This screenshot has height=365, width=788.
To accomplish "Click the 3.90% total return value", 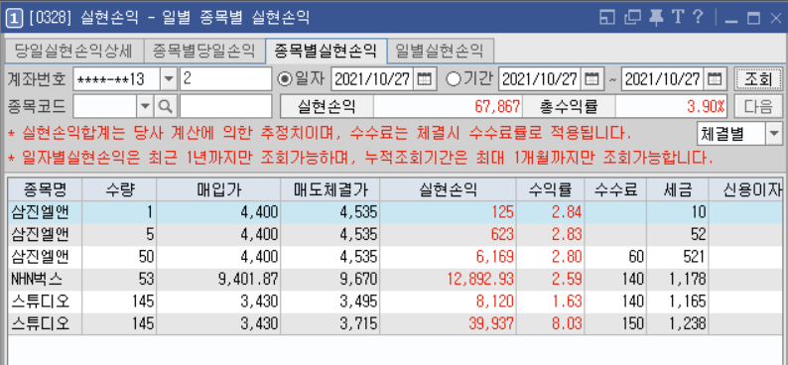I will [672, 106].
